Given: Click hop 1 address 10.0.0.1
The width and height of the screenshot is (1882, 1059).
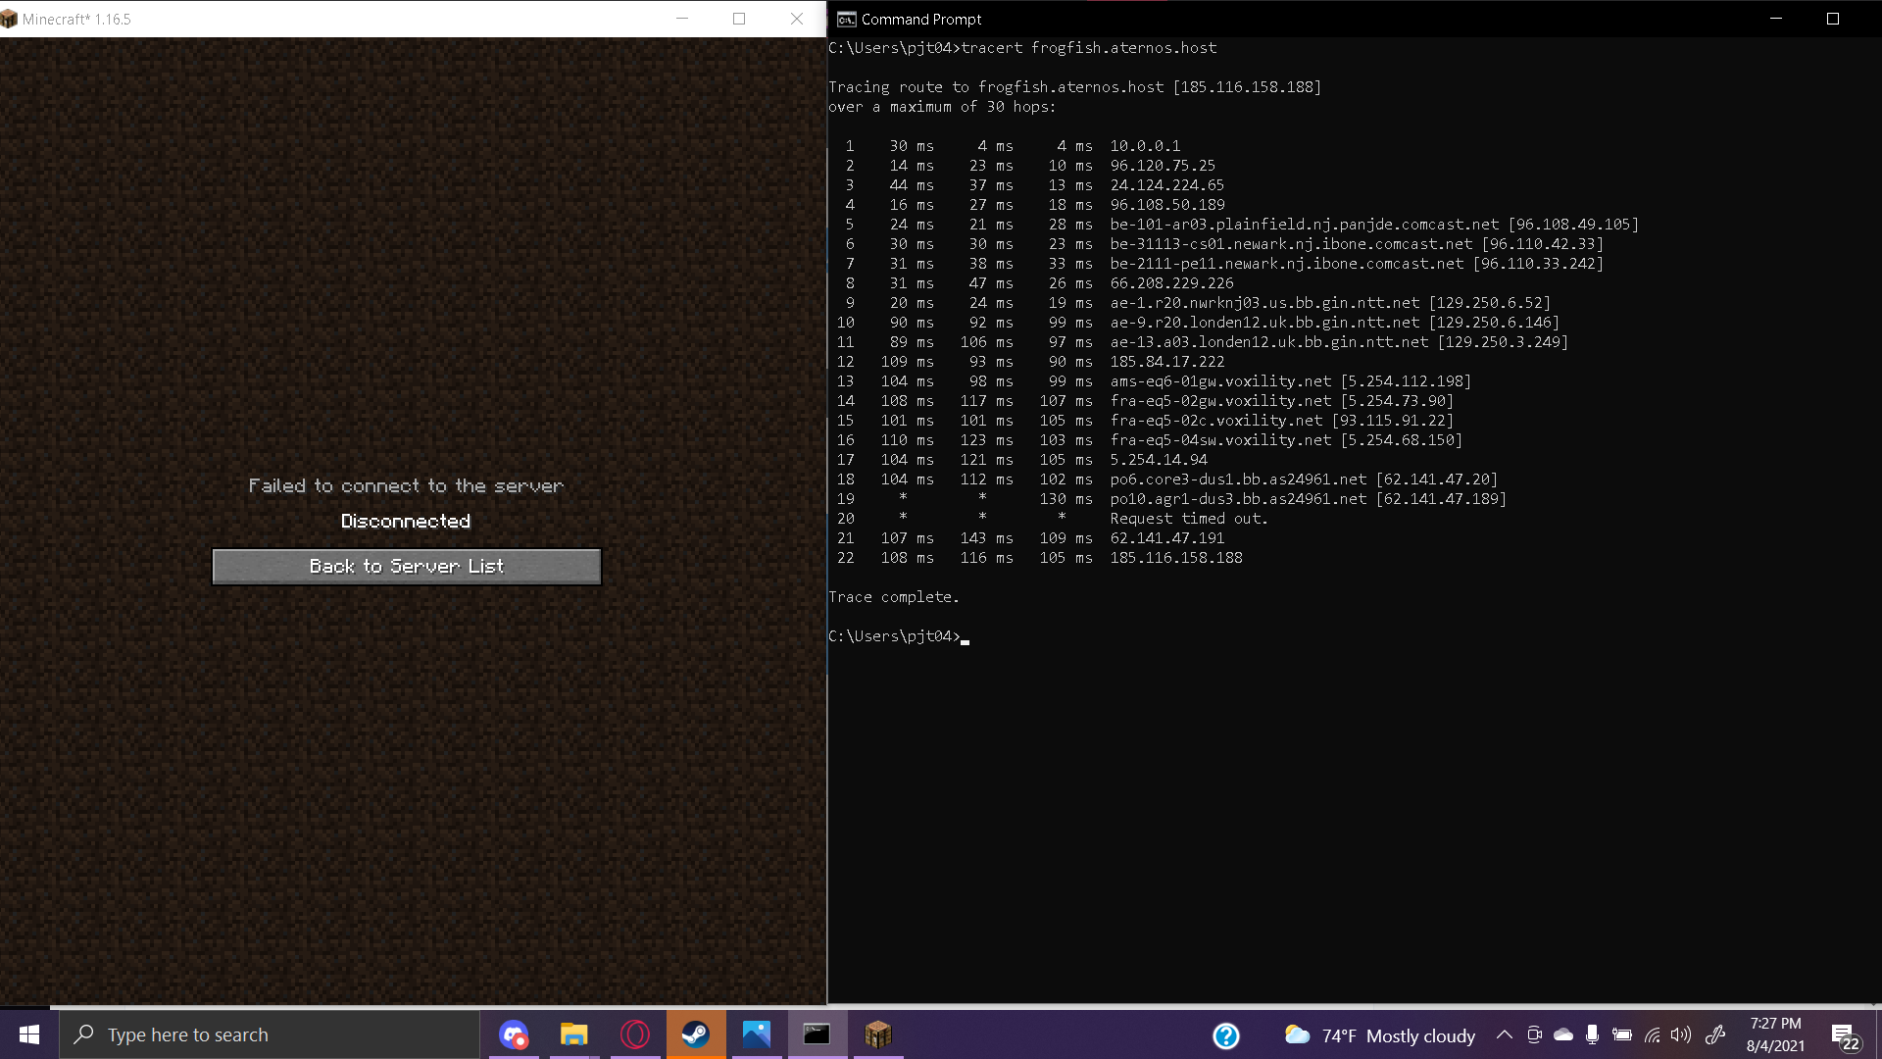Looking at the screenshot, I should point(1145,145).
